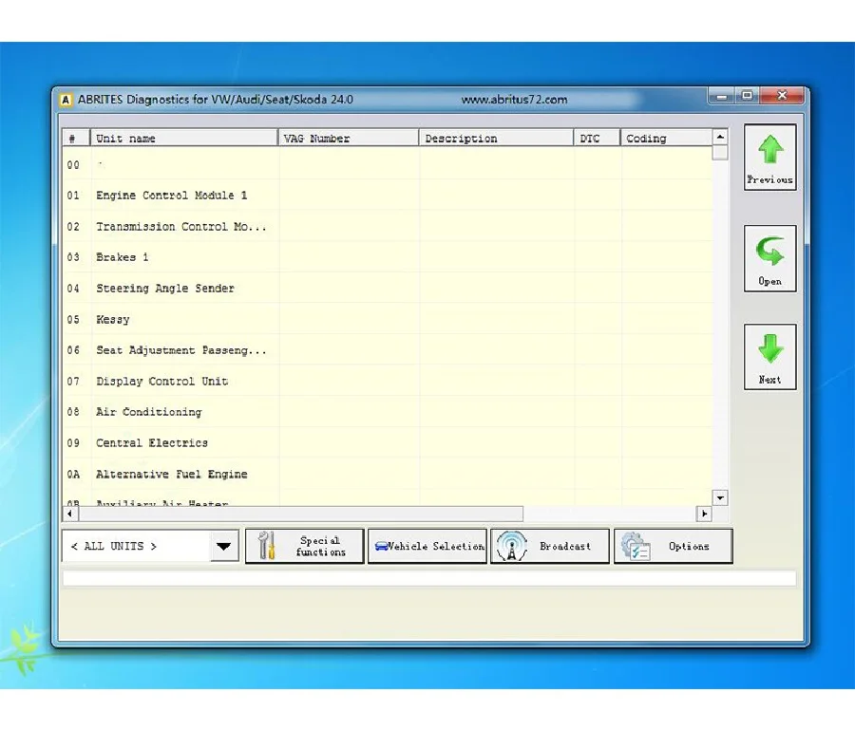Click vertical scrollbar down arrow
Image resolution: width=855 pixels, height=730 pixels.
pyautogui.click(x=720, y=498)
